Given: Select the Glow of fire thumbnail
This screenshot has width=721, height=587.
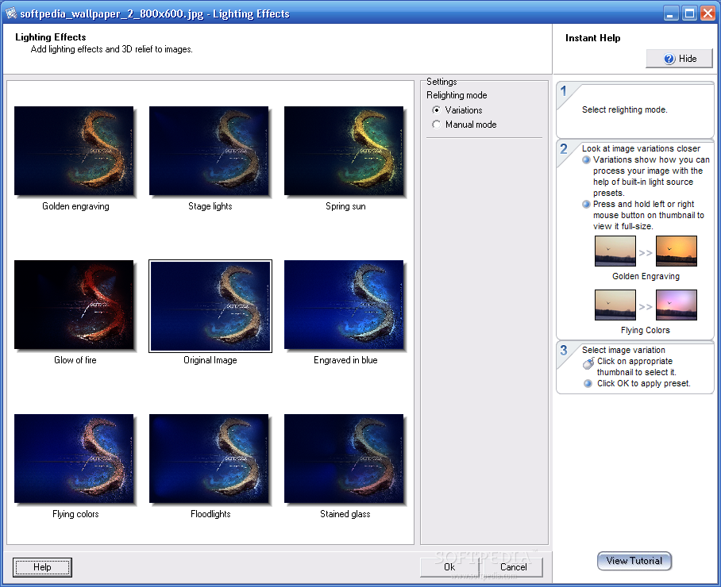Looking at the screenshot, I should pos(74,305).
